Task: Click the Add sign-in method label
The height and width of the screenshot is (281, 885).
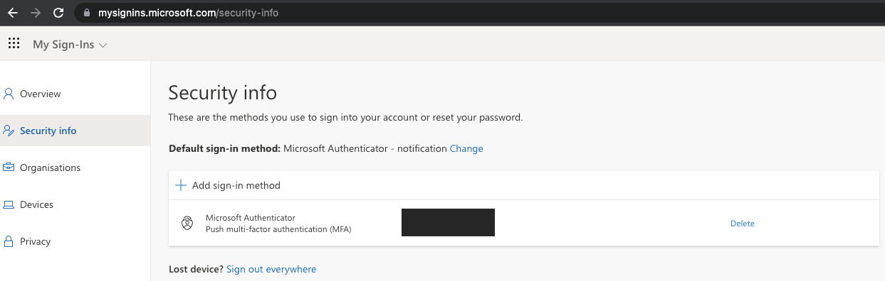Action: [x=236, y=185]
